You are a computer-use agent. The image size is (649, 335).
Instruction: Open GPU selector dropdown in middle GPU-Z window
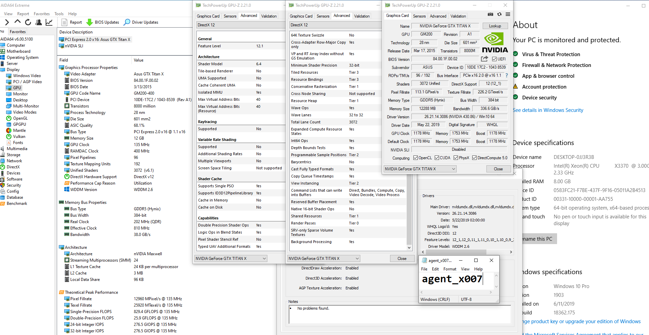pyautogui.click(x=324, y=259)
